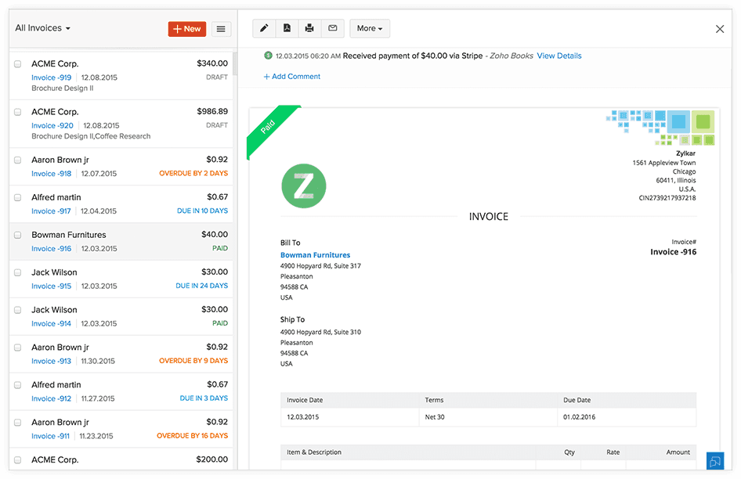Viewport: 741px width, 479px height.
Task: Select checkbox for Alfred martin Invoice -917
Action: pyautogui.click(x=17, y=197)
